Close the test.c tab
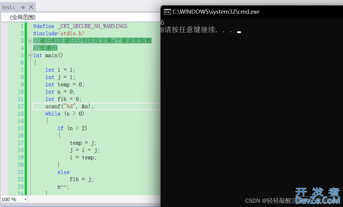 pyautogui.click(x=31, y=7)
